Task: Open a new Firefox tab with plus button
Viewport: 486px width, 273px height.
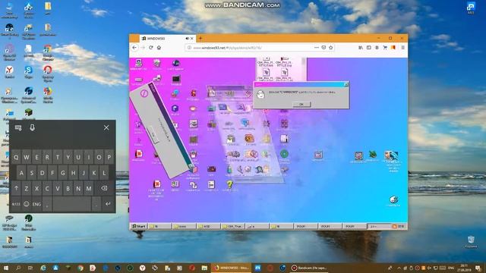Action: [200, 39]
